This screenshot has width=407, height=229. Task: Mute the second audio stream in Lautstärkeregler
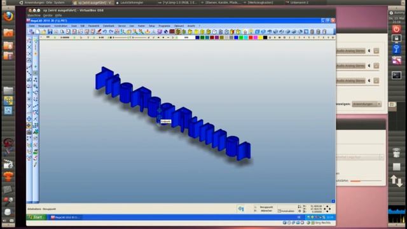(x=369, y=66)
